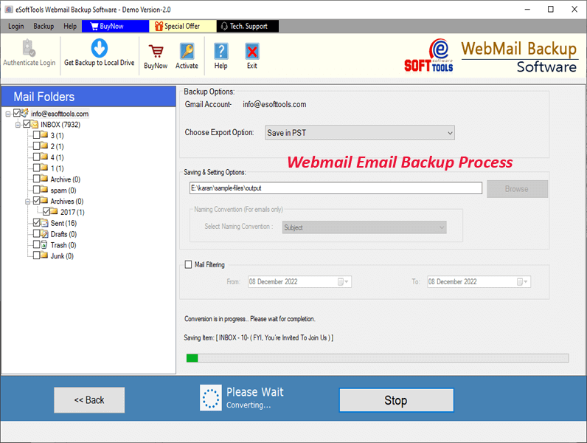Enable the Mail Filtering checkbox
The image size is (587, 443).
pyautogui.click(x=188, y=264)
